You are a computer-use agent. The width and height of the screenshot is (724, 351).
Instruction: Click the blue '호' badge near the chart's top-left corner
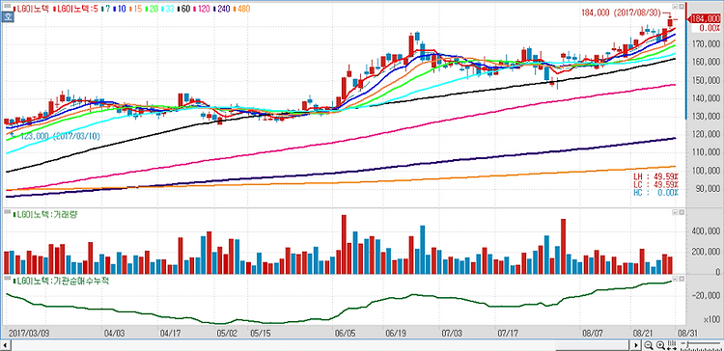click(x=7, y=17)
